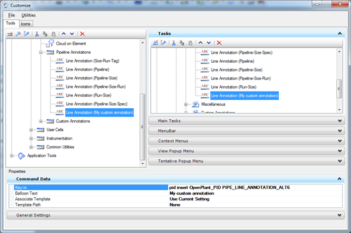Click the Move Up arrow in Tasks toolbar
The height and width of the screenshot is (233, 351).
pos(201,42)
